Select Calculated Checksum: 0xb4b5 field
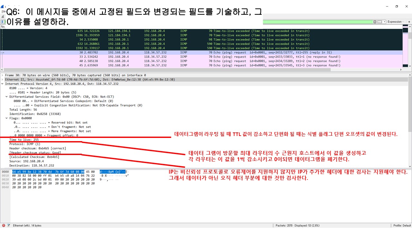The height and width of the screenshot is (232, 412). pos(34,157)
